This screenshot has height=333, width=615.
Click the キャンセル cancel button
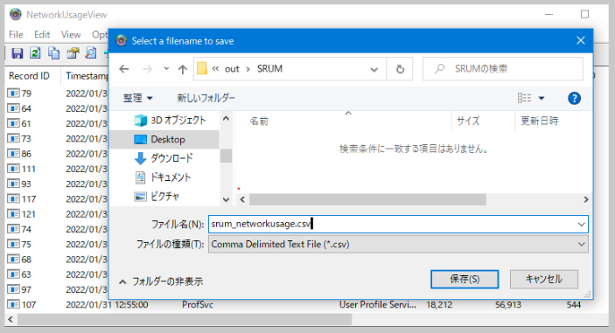point(544,280)
